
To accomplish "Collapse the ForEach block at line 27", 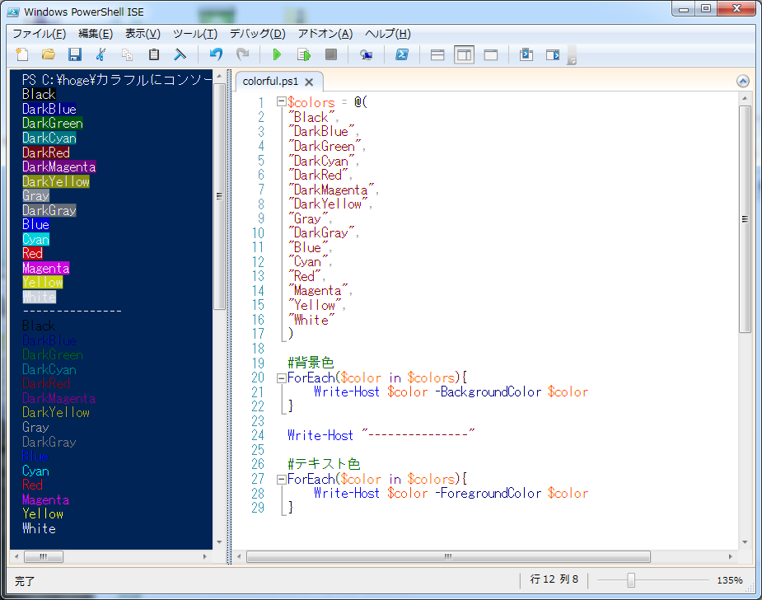I will 279,479.
